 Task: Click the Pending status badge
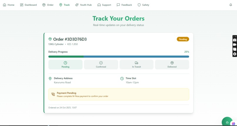tap(183, 39)
